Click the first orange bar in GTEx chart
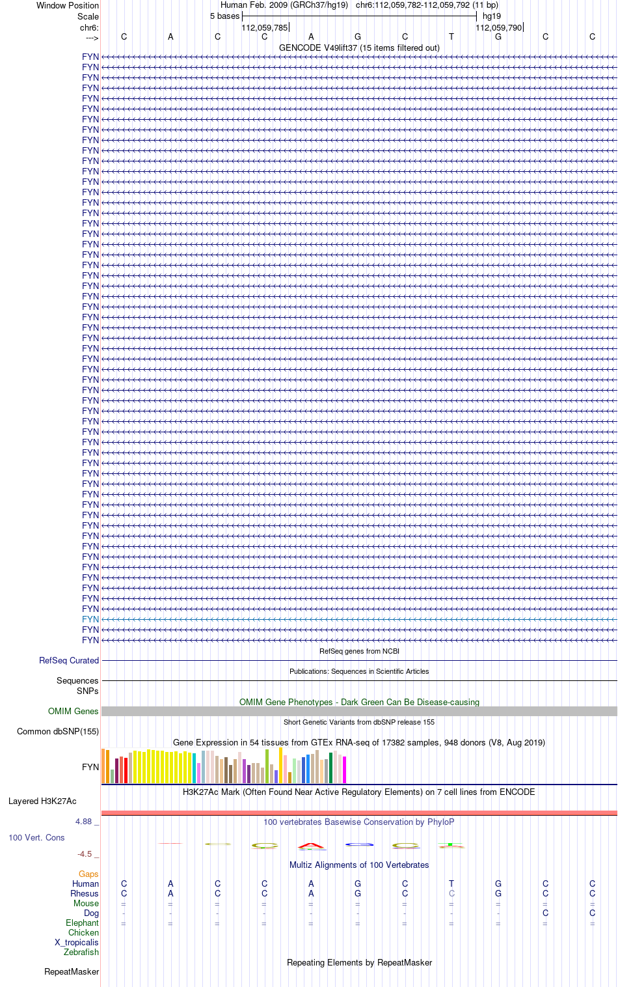 point(103,766)
